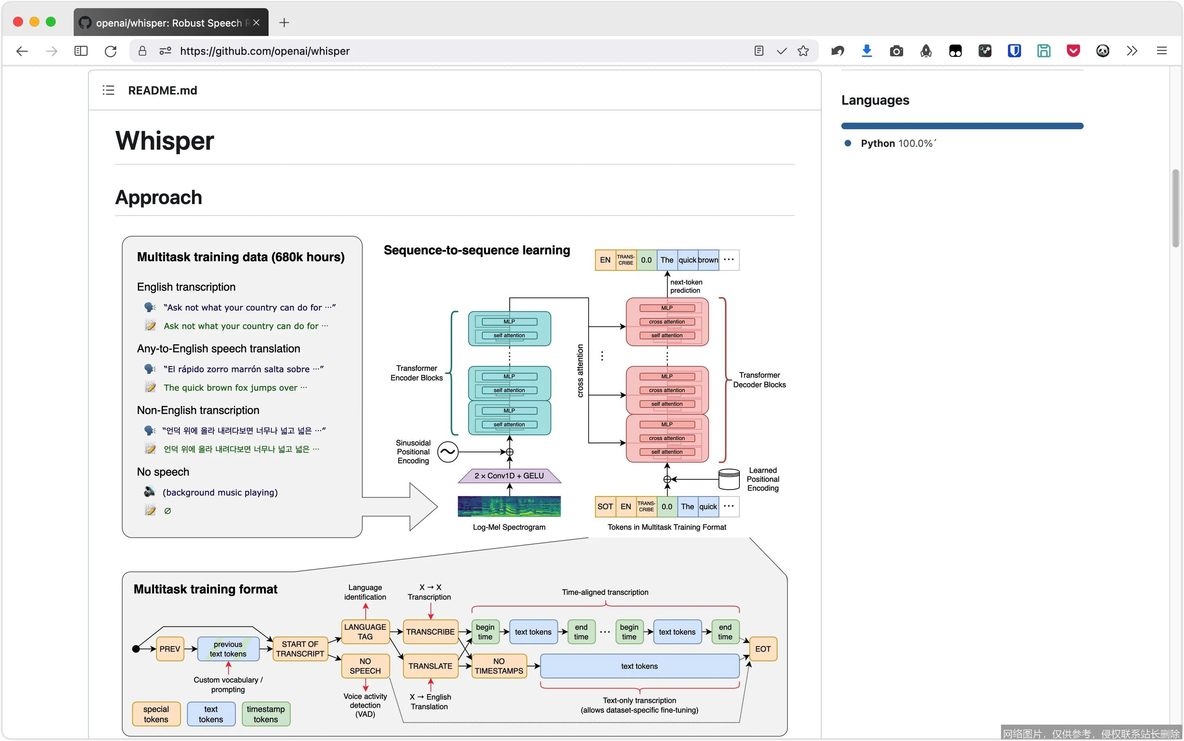Click the "NO TIMESTAMPS" token box

coord(499,666)
